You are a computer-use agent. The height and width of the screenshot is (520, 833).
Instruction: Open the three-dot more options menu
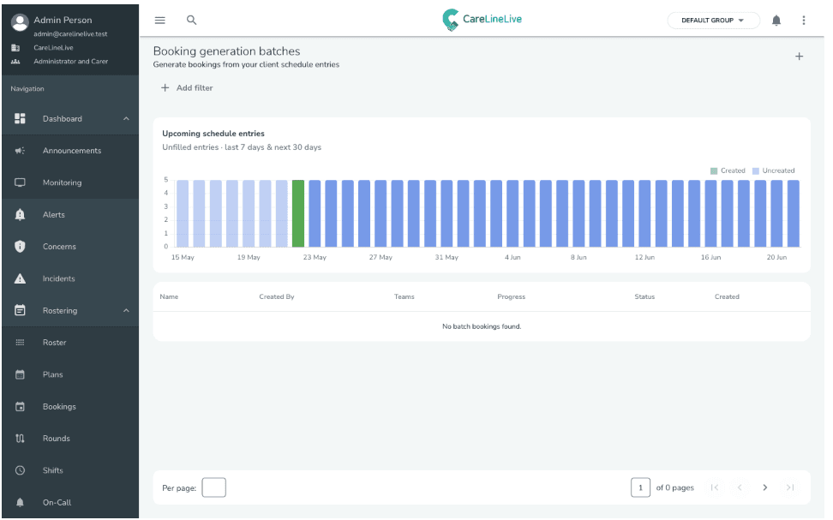tap(803, 21)
